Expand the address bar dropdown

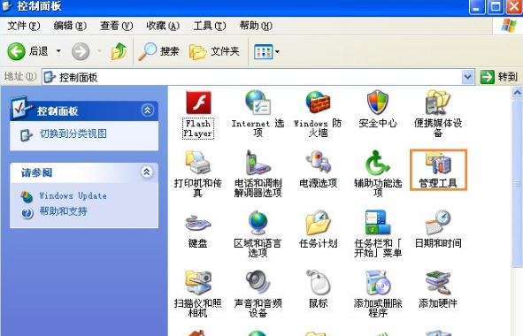click(x=467, y=77)
